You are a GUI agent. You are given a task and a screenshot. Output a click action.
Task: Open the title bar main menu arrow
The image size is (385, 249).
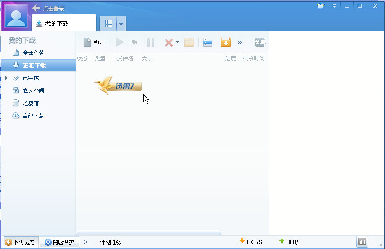click(x=334, y=6)
